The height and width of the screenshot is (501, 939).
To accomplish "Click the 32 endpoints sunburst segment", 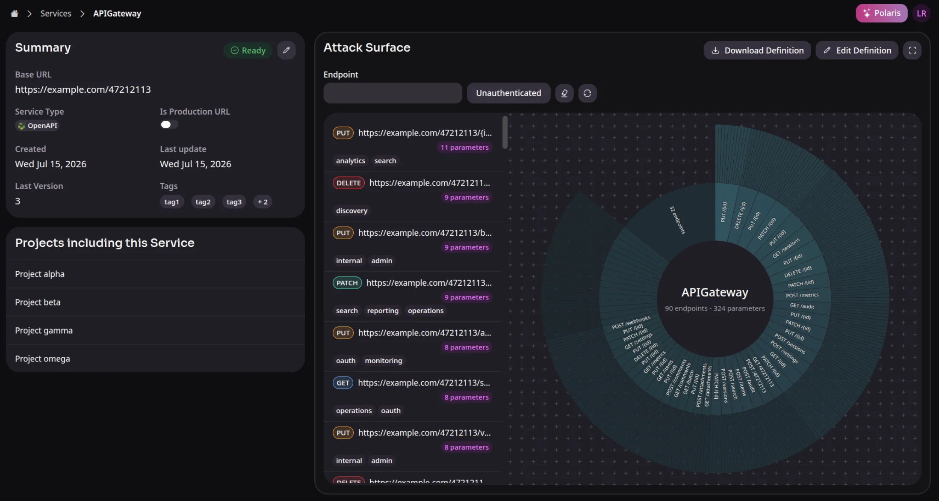I will pyautogui.click(x=677, y=220).
